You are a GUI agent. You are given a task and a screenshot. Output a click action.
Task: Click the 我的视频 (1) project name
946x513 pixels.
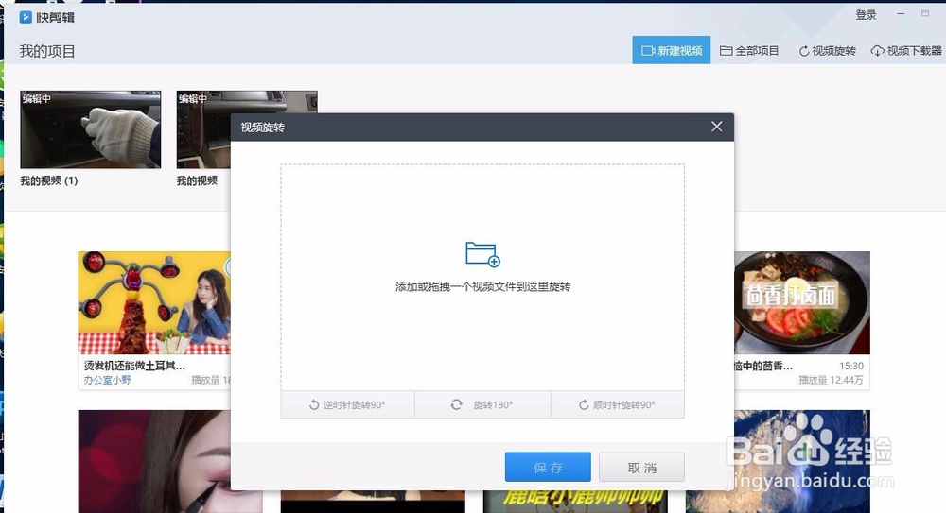coord(49,180)
